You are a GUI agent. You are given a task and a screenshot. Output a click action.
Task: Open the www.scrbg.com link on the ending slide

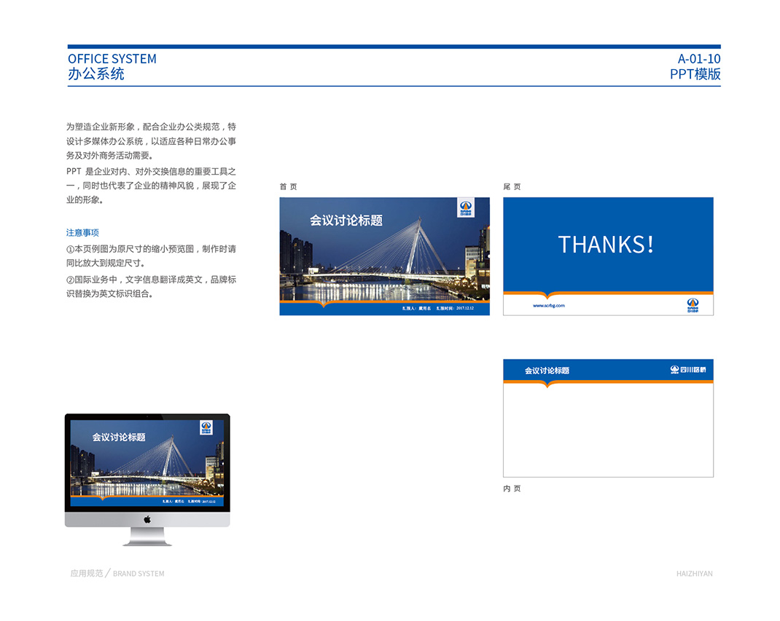548,306
